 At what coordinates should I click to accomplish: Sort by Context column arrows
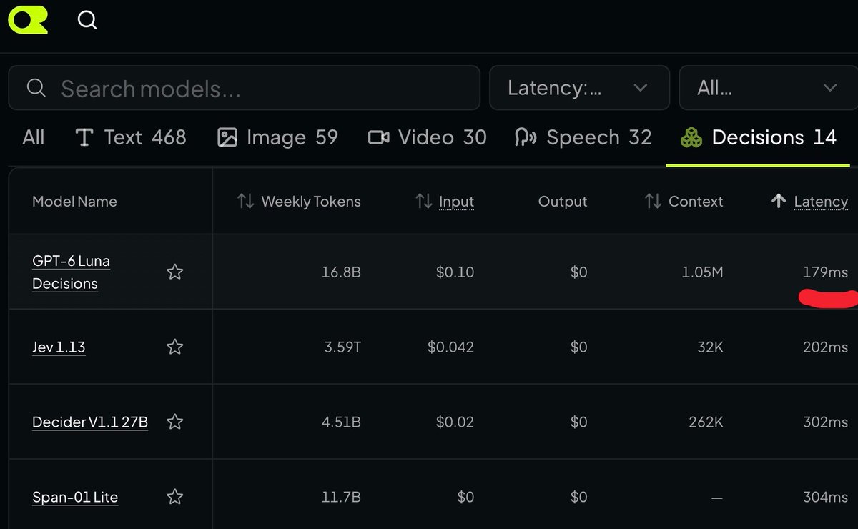(x=653, y=202)
